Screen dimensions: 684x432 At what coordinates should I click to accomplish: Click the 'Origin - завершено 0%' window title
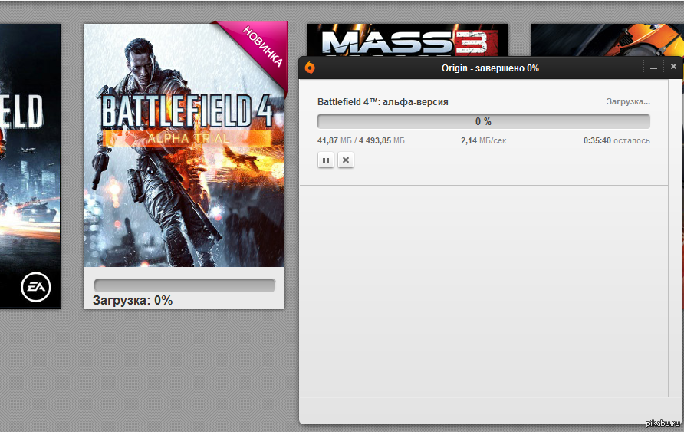pos(490,68)
